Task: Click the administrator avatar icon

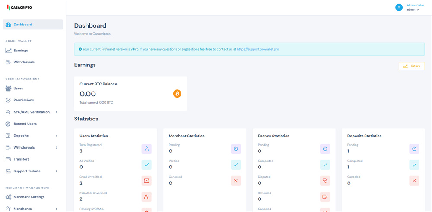Action: (x=399, y=7)
